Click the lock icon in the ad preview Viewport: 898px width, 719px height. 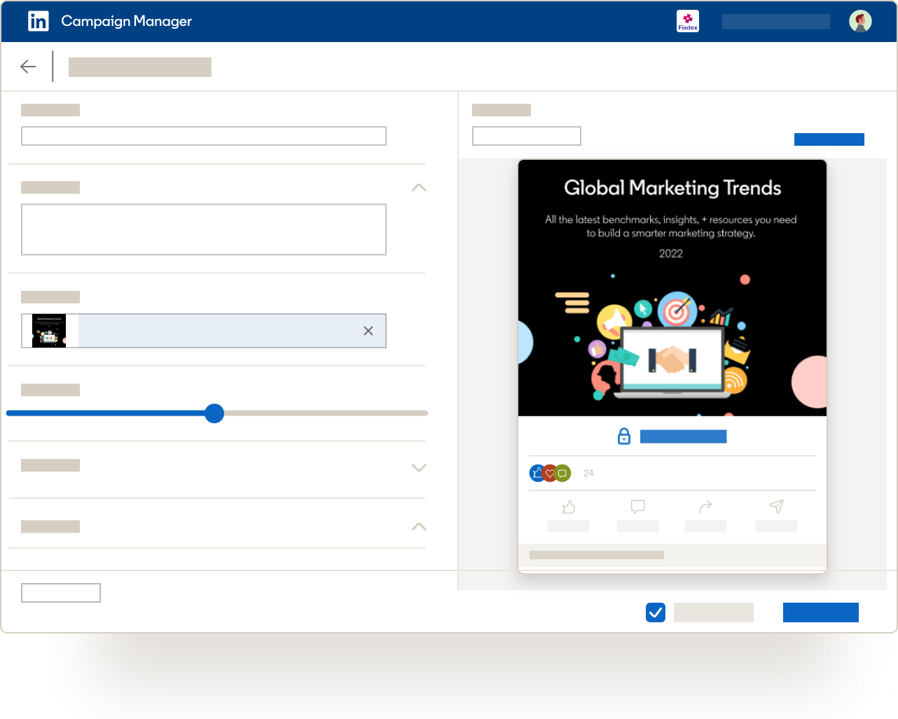623,436
